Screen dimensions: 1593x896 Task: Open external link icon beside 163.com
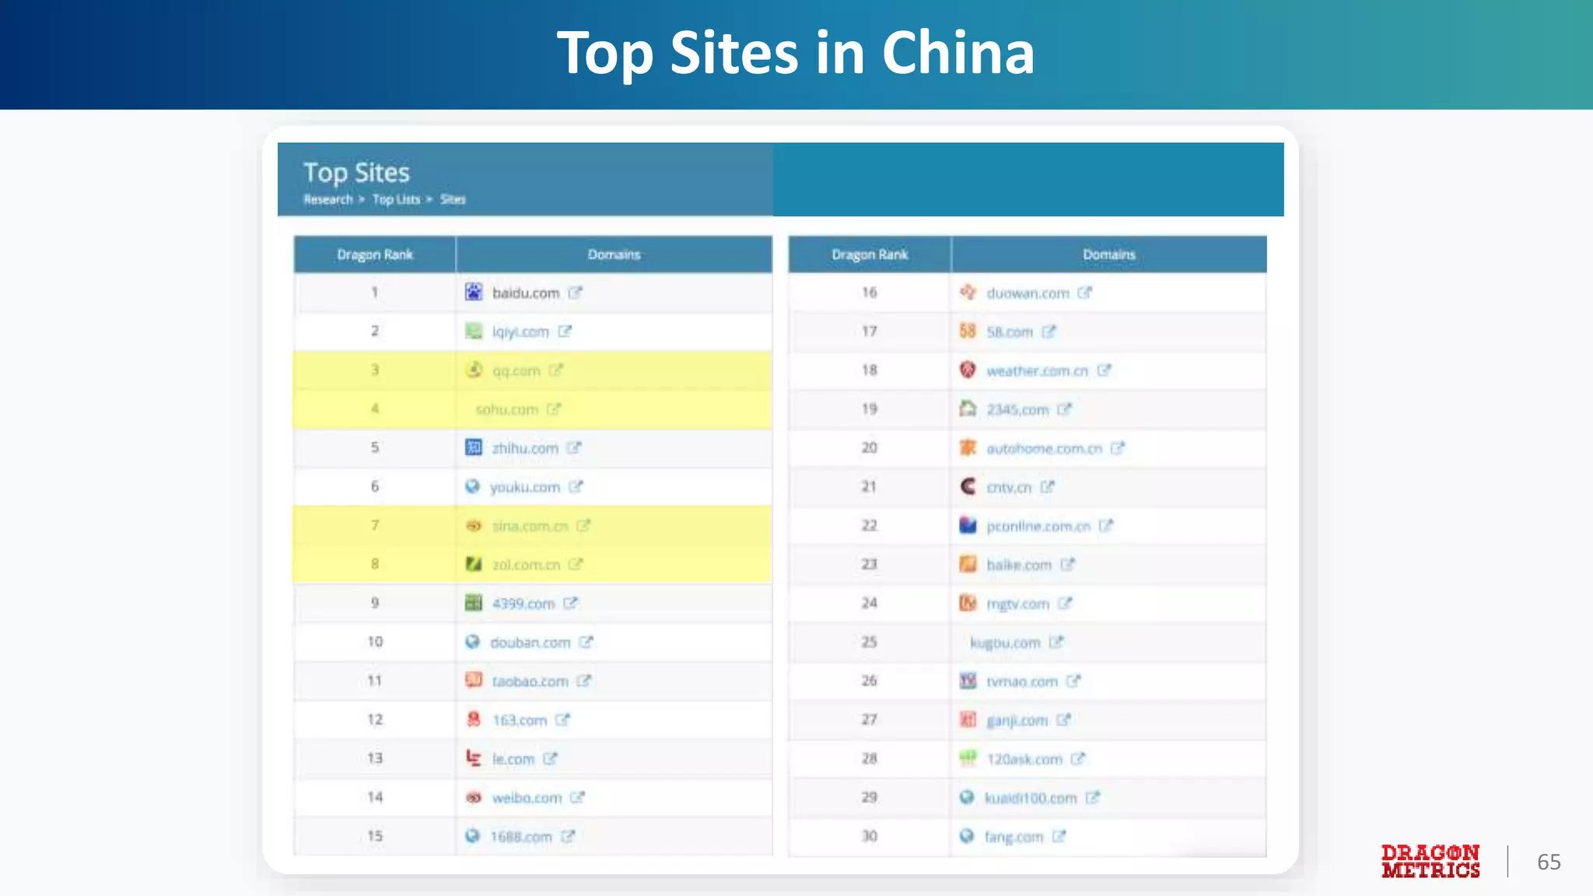[563, 720]
